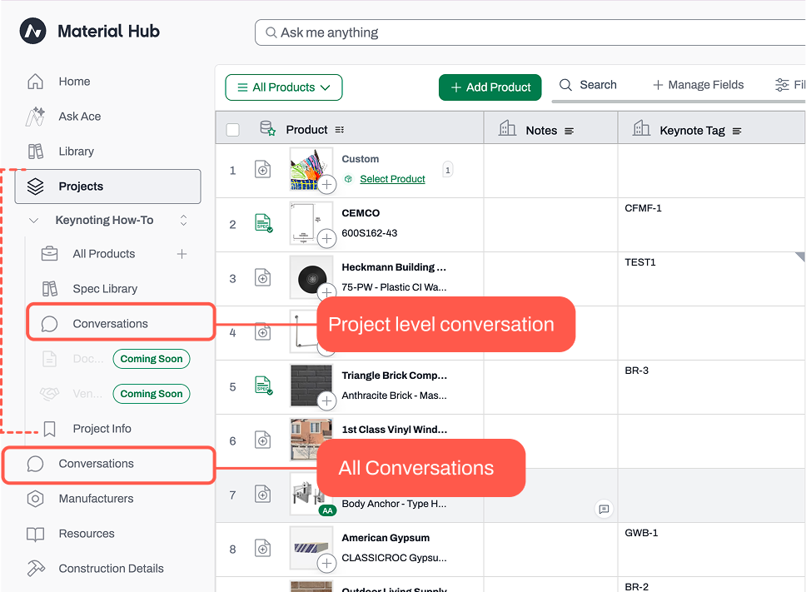
Task: Click the Anthracite Brick product thumbnail
Action: [311, 386]
